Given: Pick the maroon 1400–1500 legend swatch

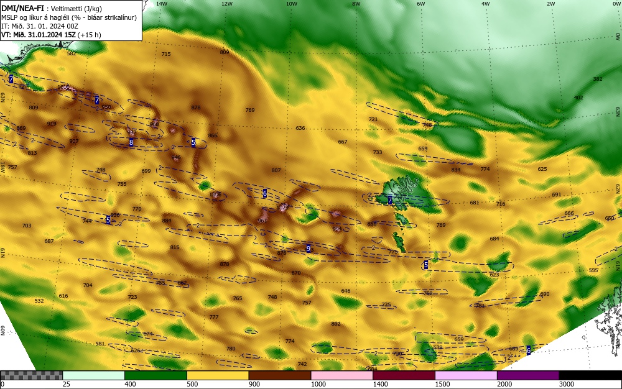Looking at the screenshot, I should [x=404, y=375].
